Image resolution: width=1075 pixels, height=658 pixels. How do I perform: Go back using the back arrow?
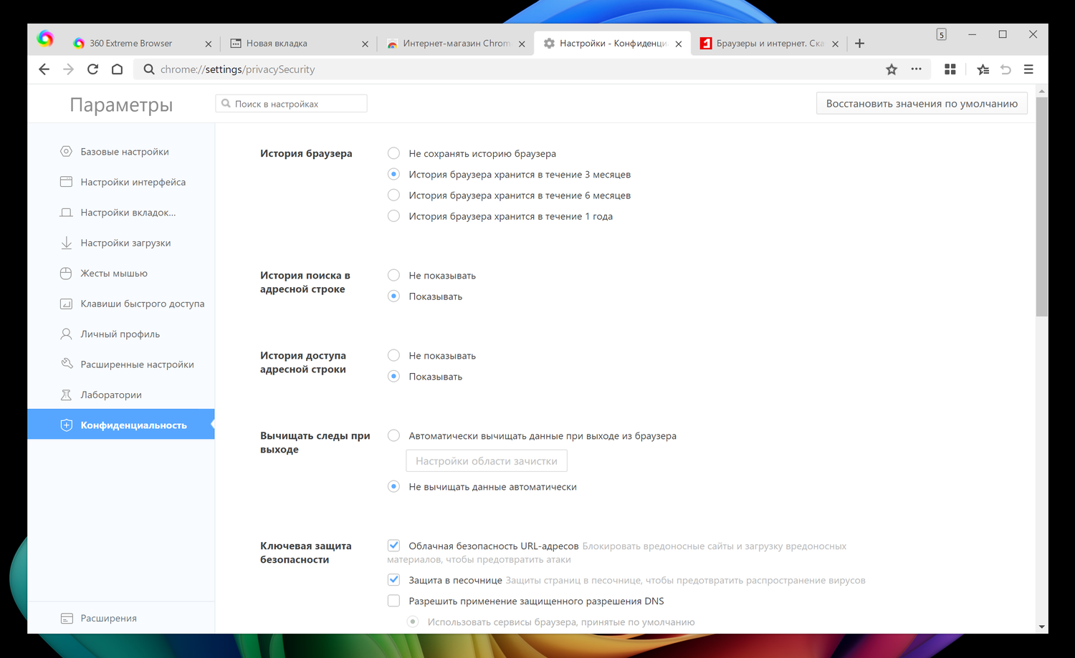coord(44,69)
